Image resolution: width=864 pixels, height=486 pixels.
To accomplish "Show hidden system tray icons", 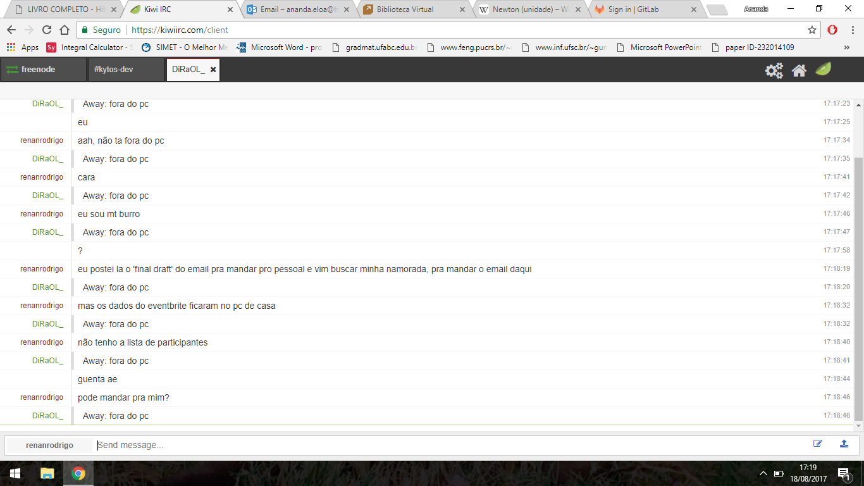I will (x=763, y=473).
